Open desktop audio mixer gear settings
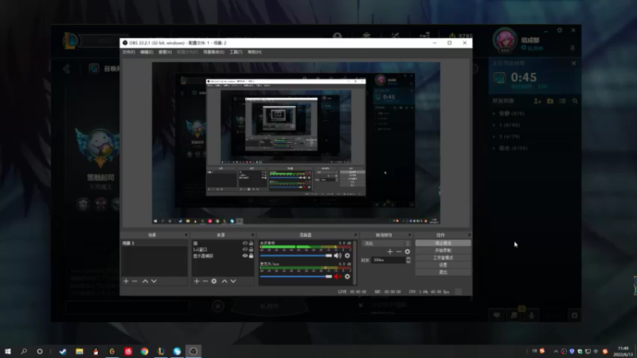Viewport: 637px width, 358px height. point(347,255)
